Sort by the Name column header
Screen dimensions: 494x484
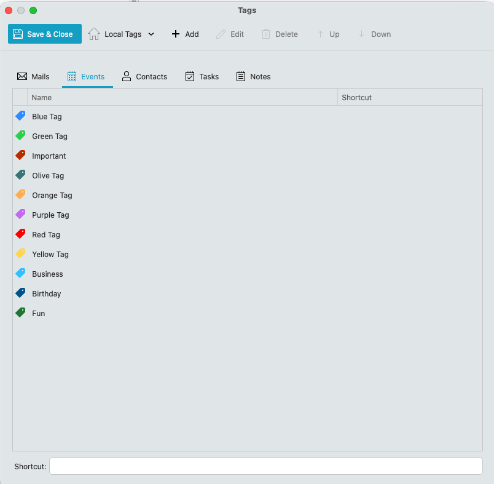[182, 97]
